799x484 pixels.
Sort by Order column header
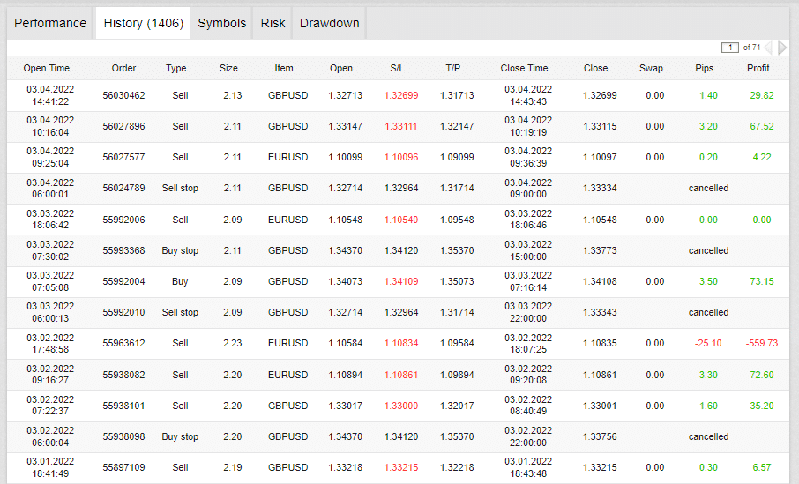(x=123, y=68)
